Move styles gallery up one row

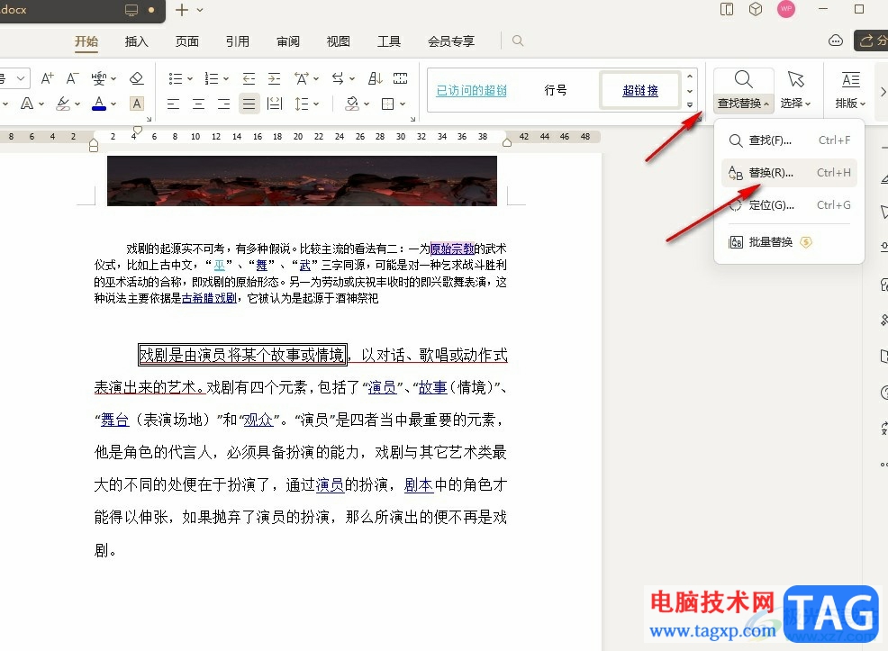pos(690,76)
